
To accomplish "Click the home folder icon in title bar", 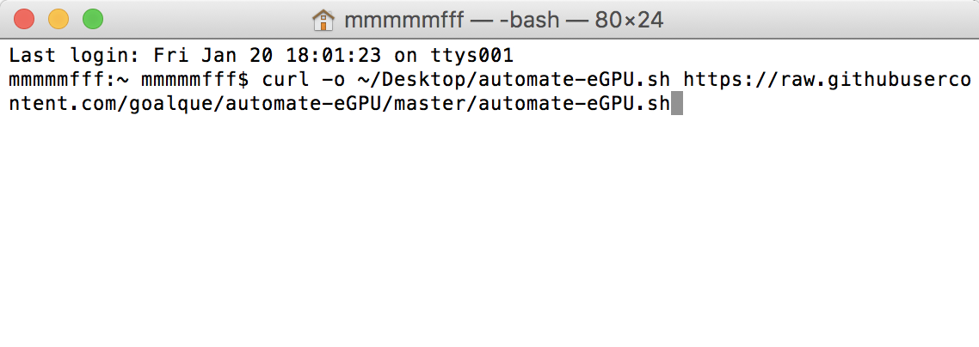I will [x=323, y=19].
